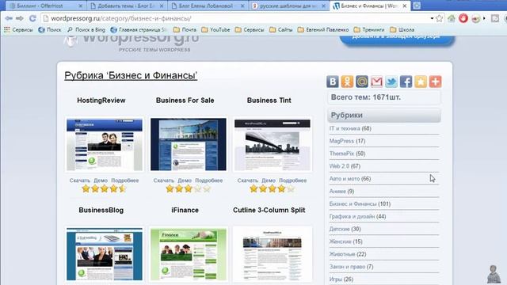Close the Блог Елены Лобановой tab
This screenshot has height=285, width=507.
(242, 6)
